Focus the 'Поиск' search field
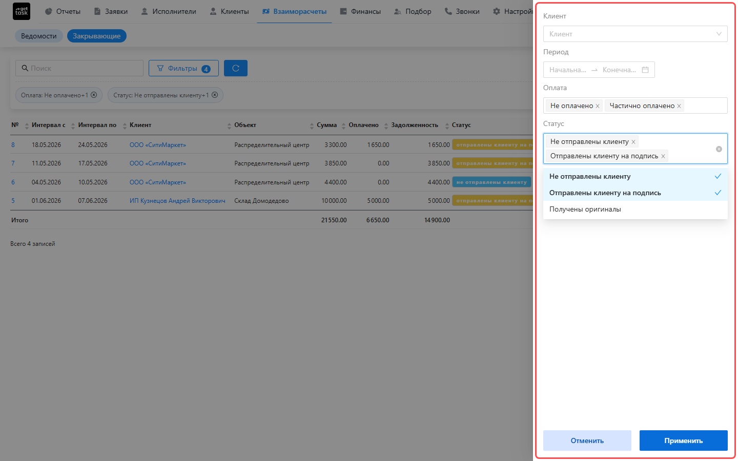This screenshot has height=461, width=738. [79, 68]
